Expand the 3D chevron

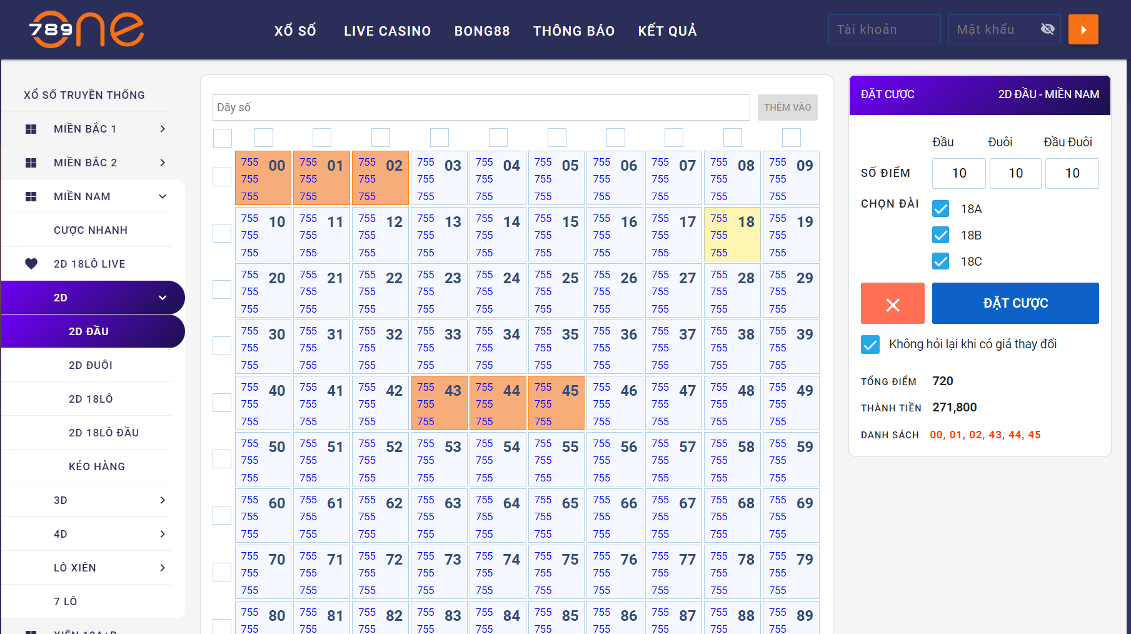163,500
